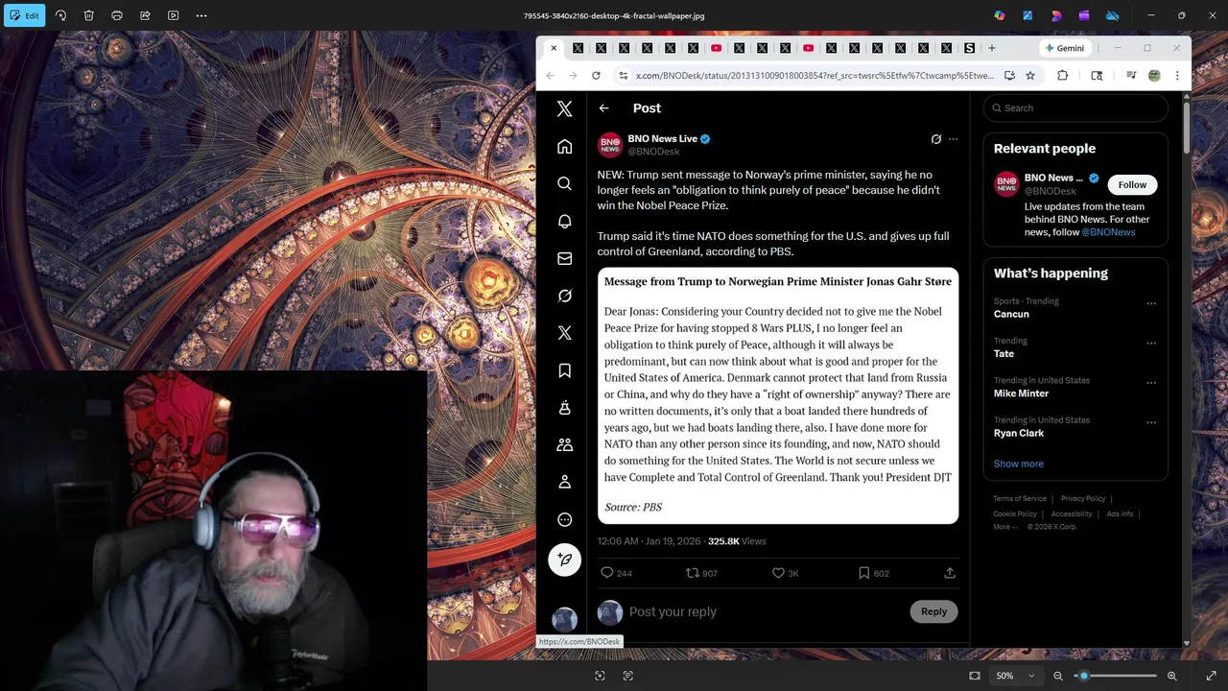
Task: Open the BNO News Live profile name
Action: (x=662, y=138)
